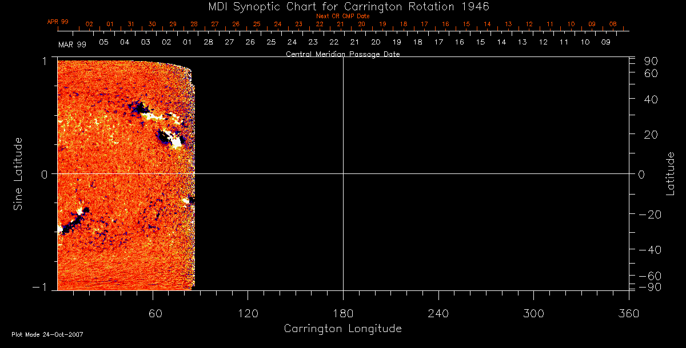This screenshot has width=686, height=348.
Task: Click the 'Central Meridian Passage Date' caption
Action: pos(342,54)
